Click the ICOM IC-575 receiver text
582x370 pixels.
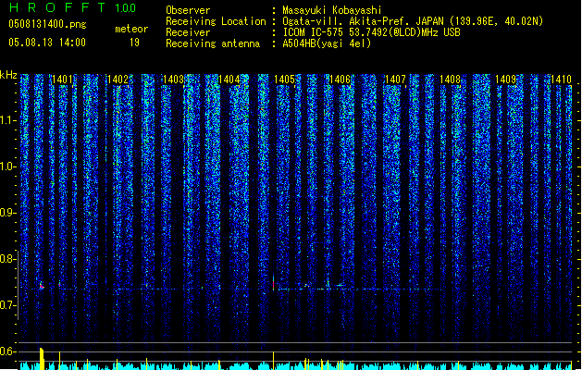click(x=371, y=32)
